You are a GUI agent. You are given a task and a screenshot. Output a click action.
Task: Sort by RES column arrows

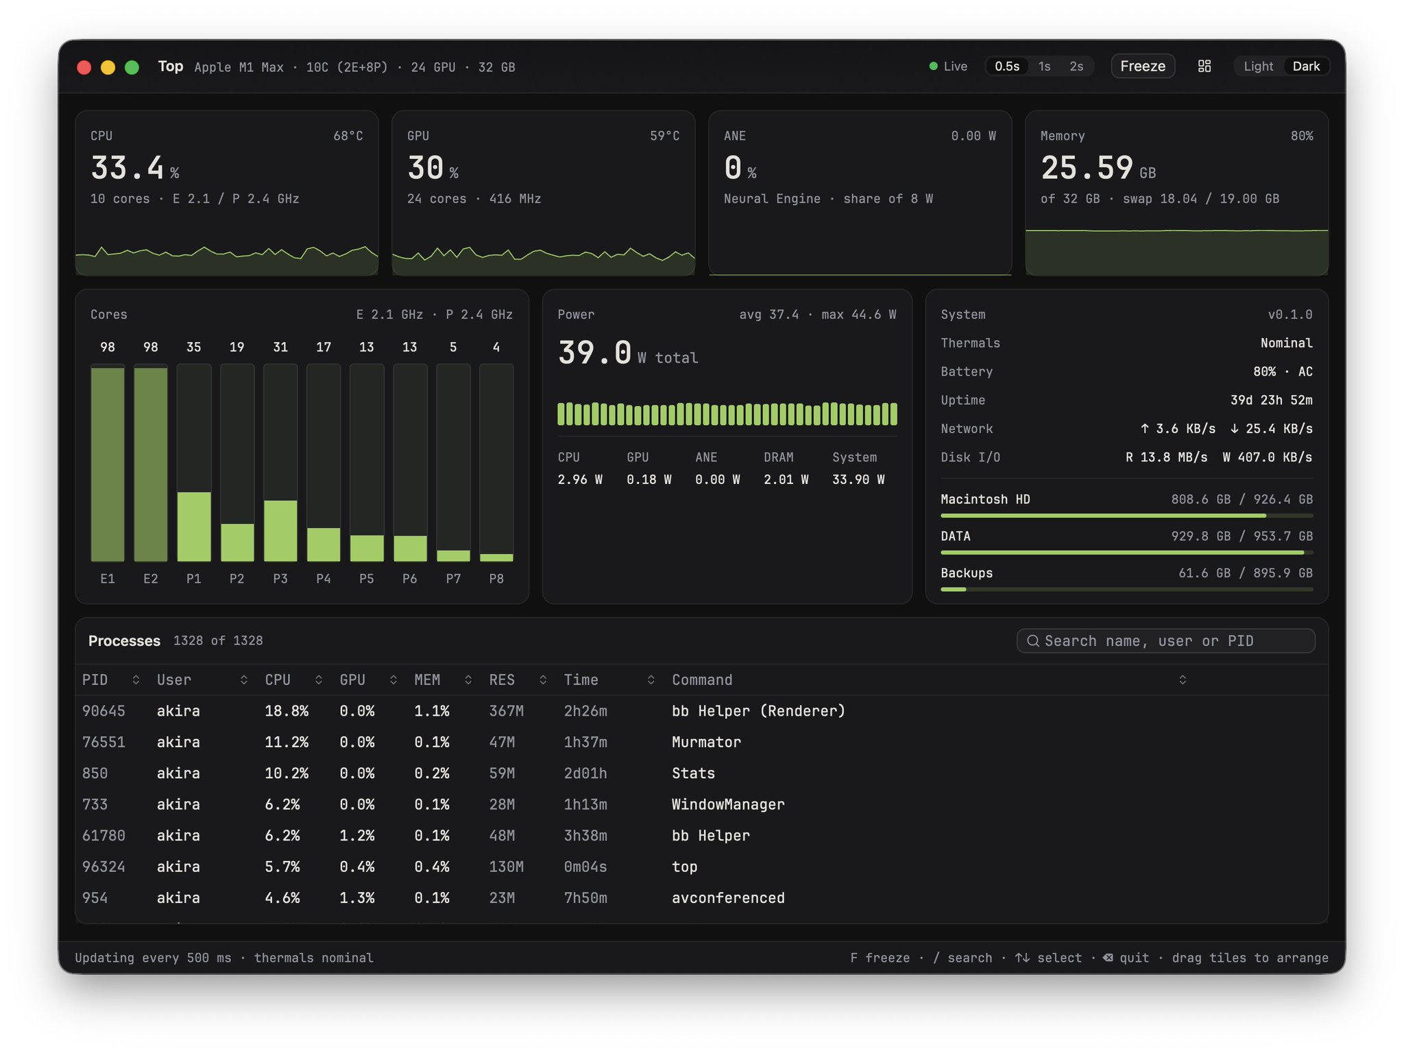click(x=543, y=679)
